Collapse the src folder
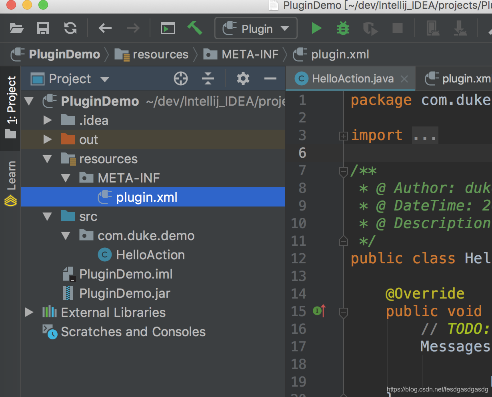This screenshot has height=397, width=492. coord(48,217)
